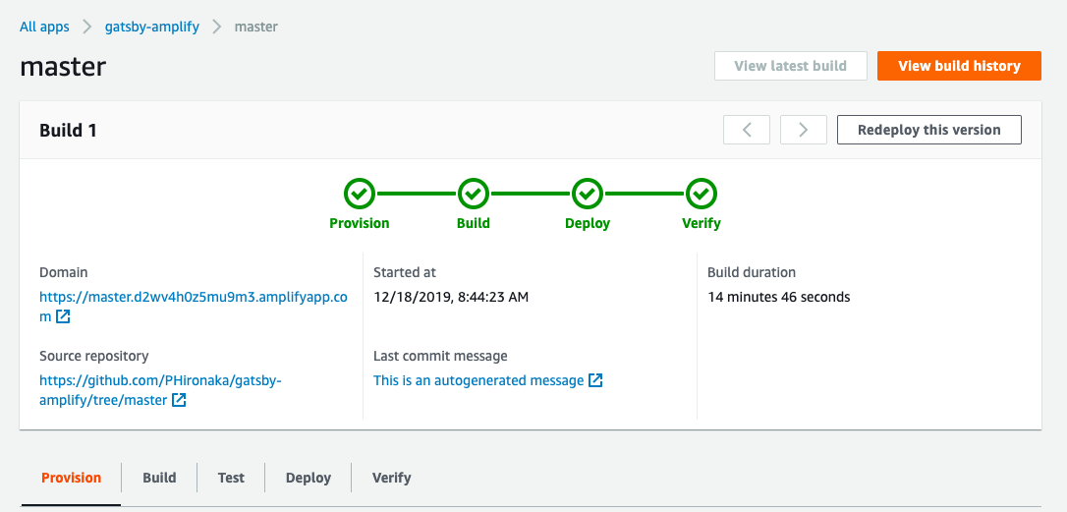Open the Test tab

pyautogui.click(x=231, y=478)
